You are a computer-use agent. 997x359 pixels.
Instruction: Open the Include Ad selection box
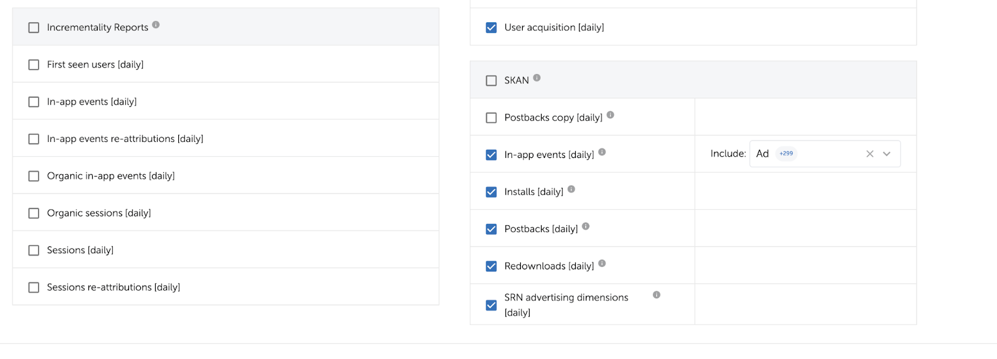pyautogui.click(x=816, y=154)
